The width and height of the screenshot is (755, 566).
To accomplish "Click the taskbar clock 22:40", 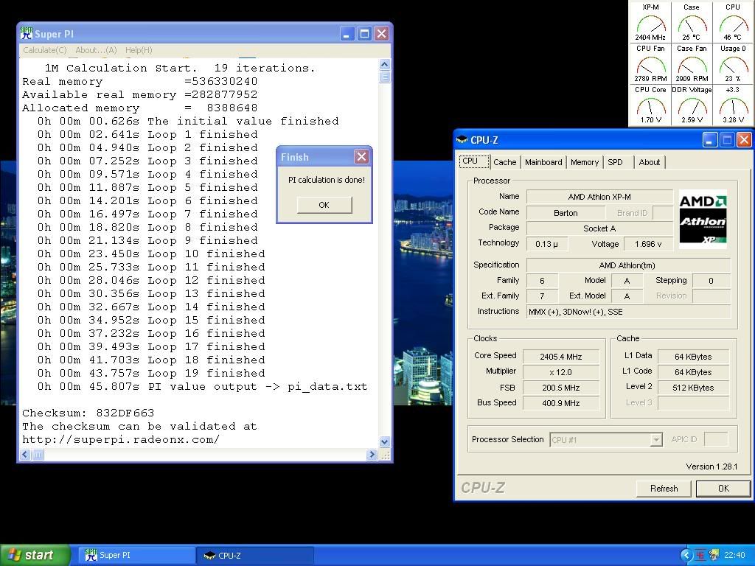I will tap(734, 556).
